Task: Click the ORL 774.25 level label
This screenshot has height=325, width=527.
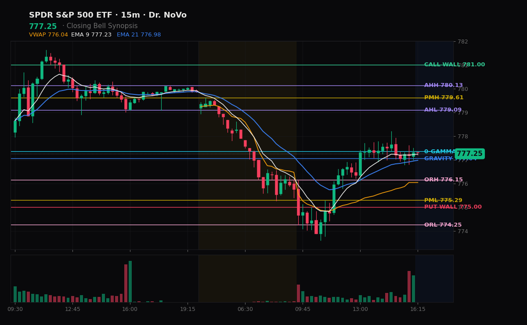Action: [x=443, y=225]
